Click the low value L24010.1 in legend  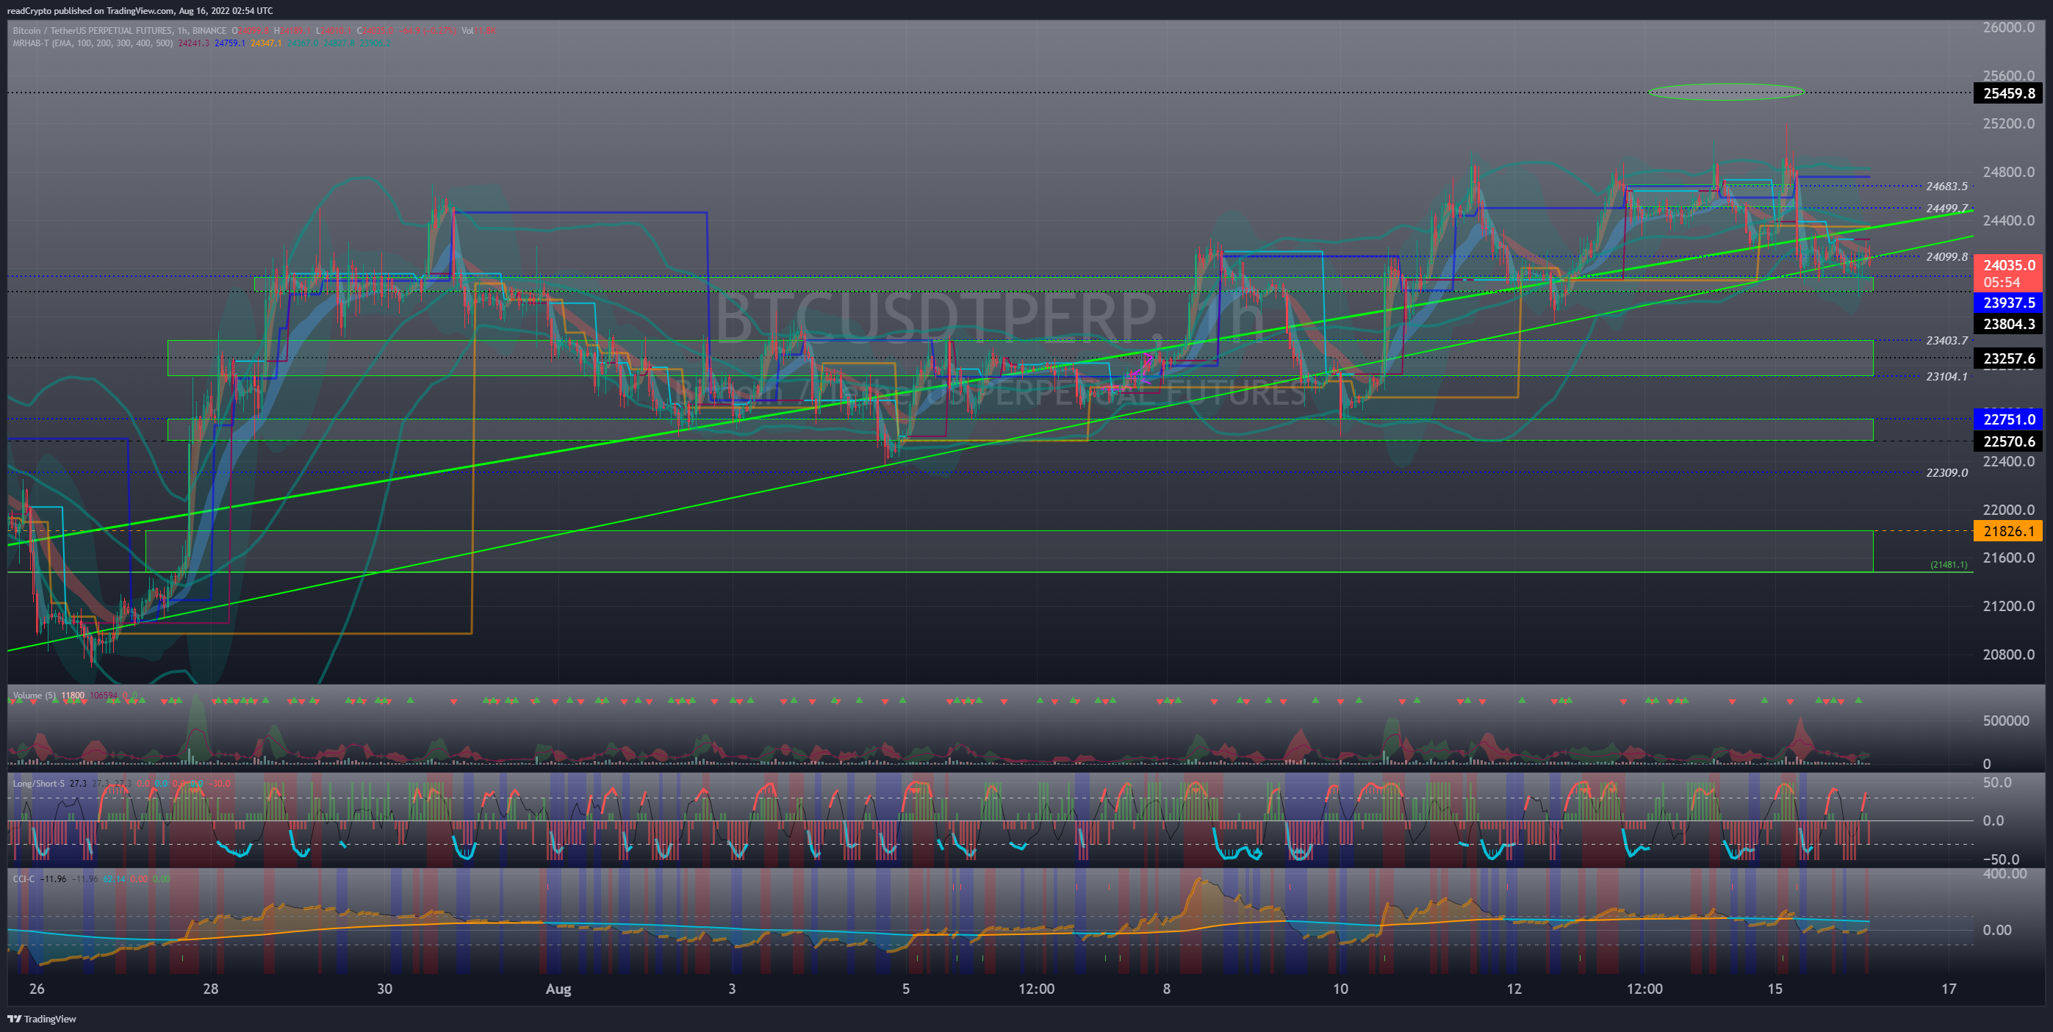click(x=334, y=31)
